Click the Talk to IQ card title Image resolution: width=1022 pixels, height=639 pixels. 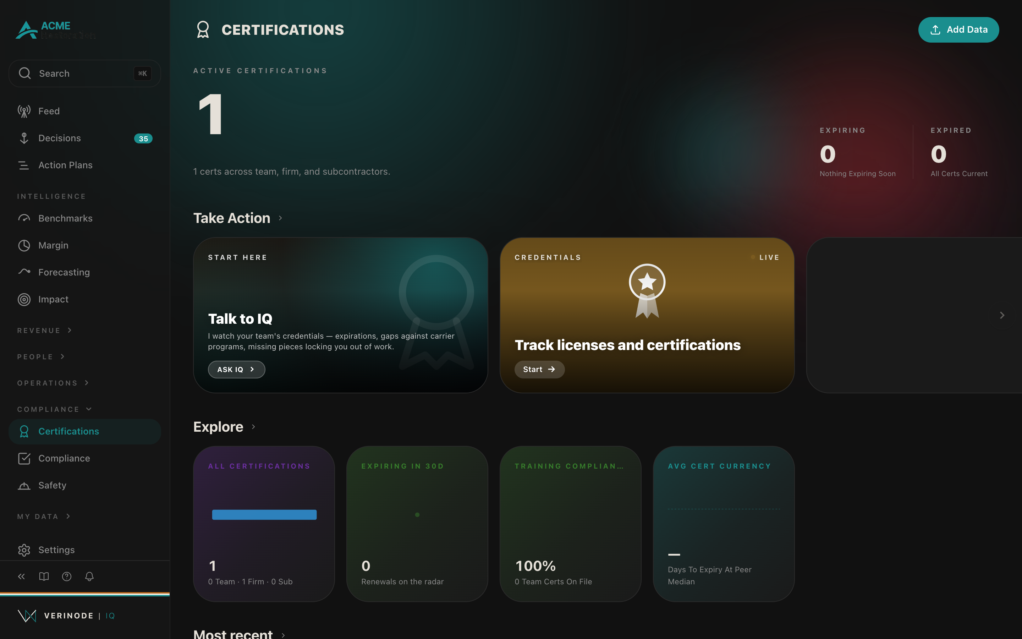[x=240, y=319]
